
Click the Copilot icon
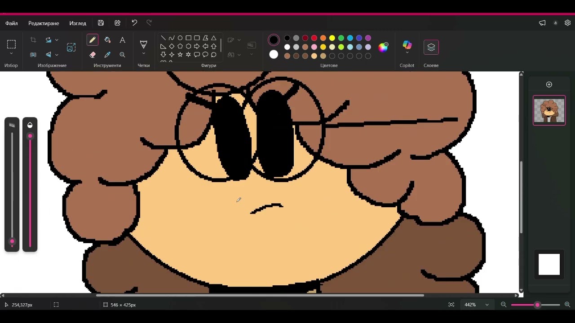407,44
